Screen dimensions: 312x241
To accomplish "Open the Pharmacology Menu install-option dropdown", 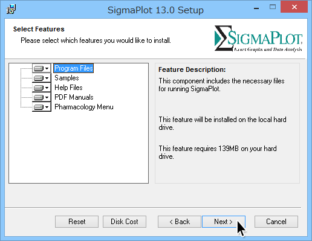I will pos(42,107).
